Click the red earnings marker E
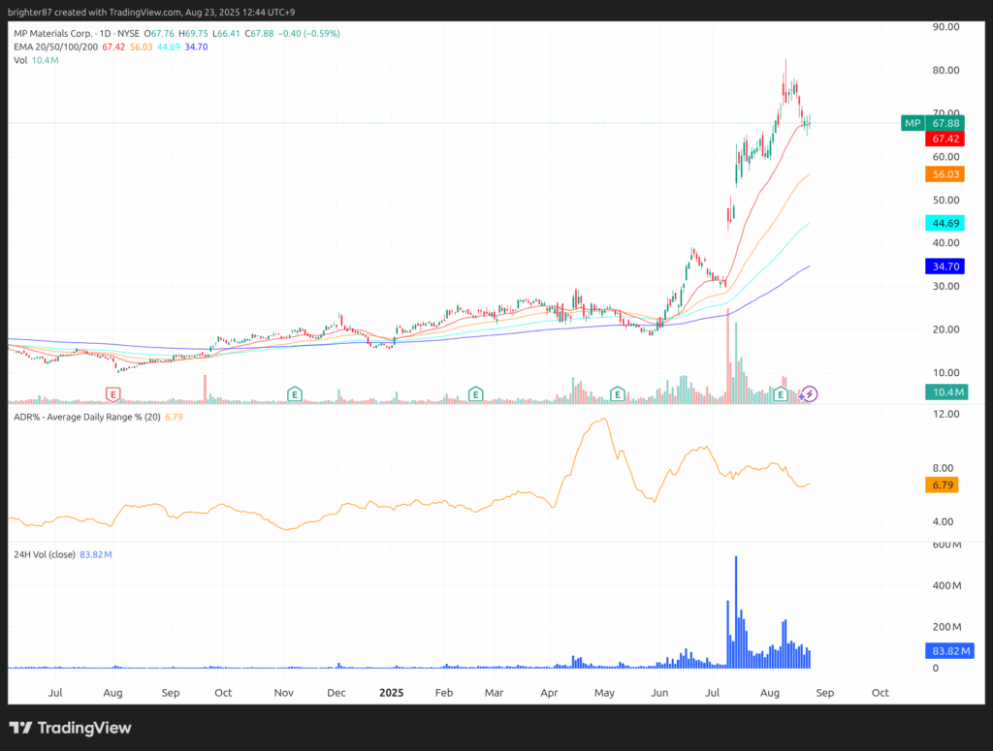 112,394
